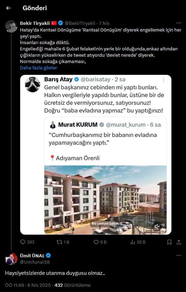View the 92 B analytics icon
The height and width of the screenshot is (292, 186).
point(133,242)
